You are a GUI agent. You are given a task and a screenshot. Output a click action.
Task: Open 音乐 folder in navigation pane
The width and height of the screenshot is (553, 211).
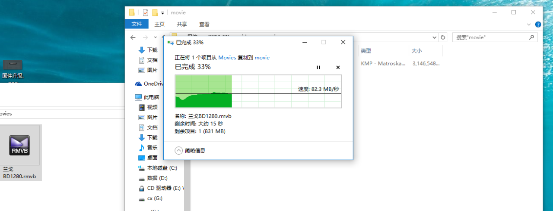click(x=148, y=147)
